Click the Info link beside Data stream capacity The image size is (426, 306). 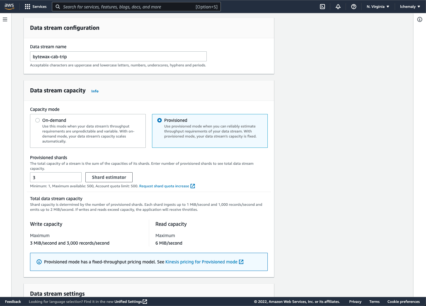[95, 91]
